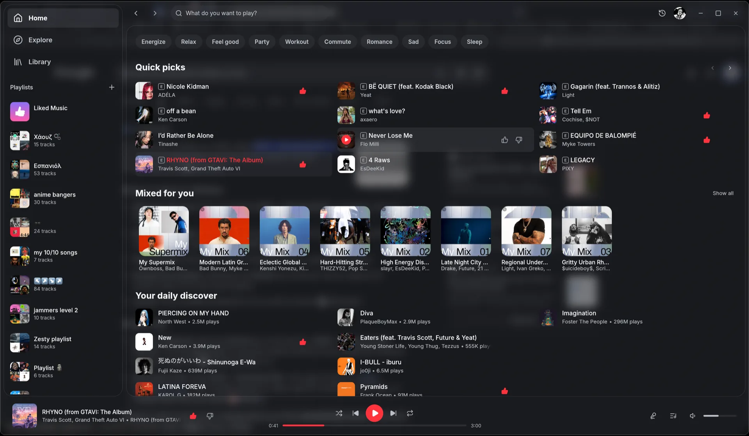Go back with the left arrow

(x=136, y=13)
